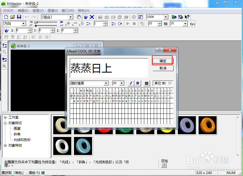Click the grayed globe icon in toolbar
This screenshot has width=243, height=176.
click(x=134, y=17)
